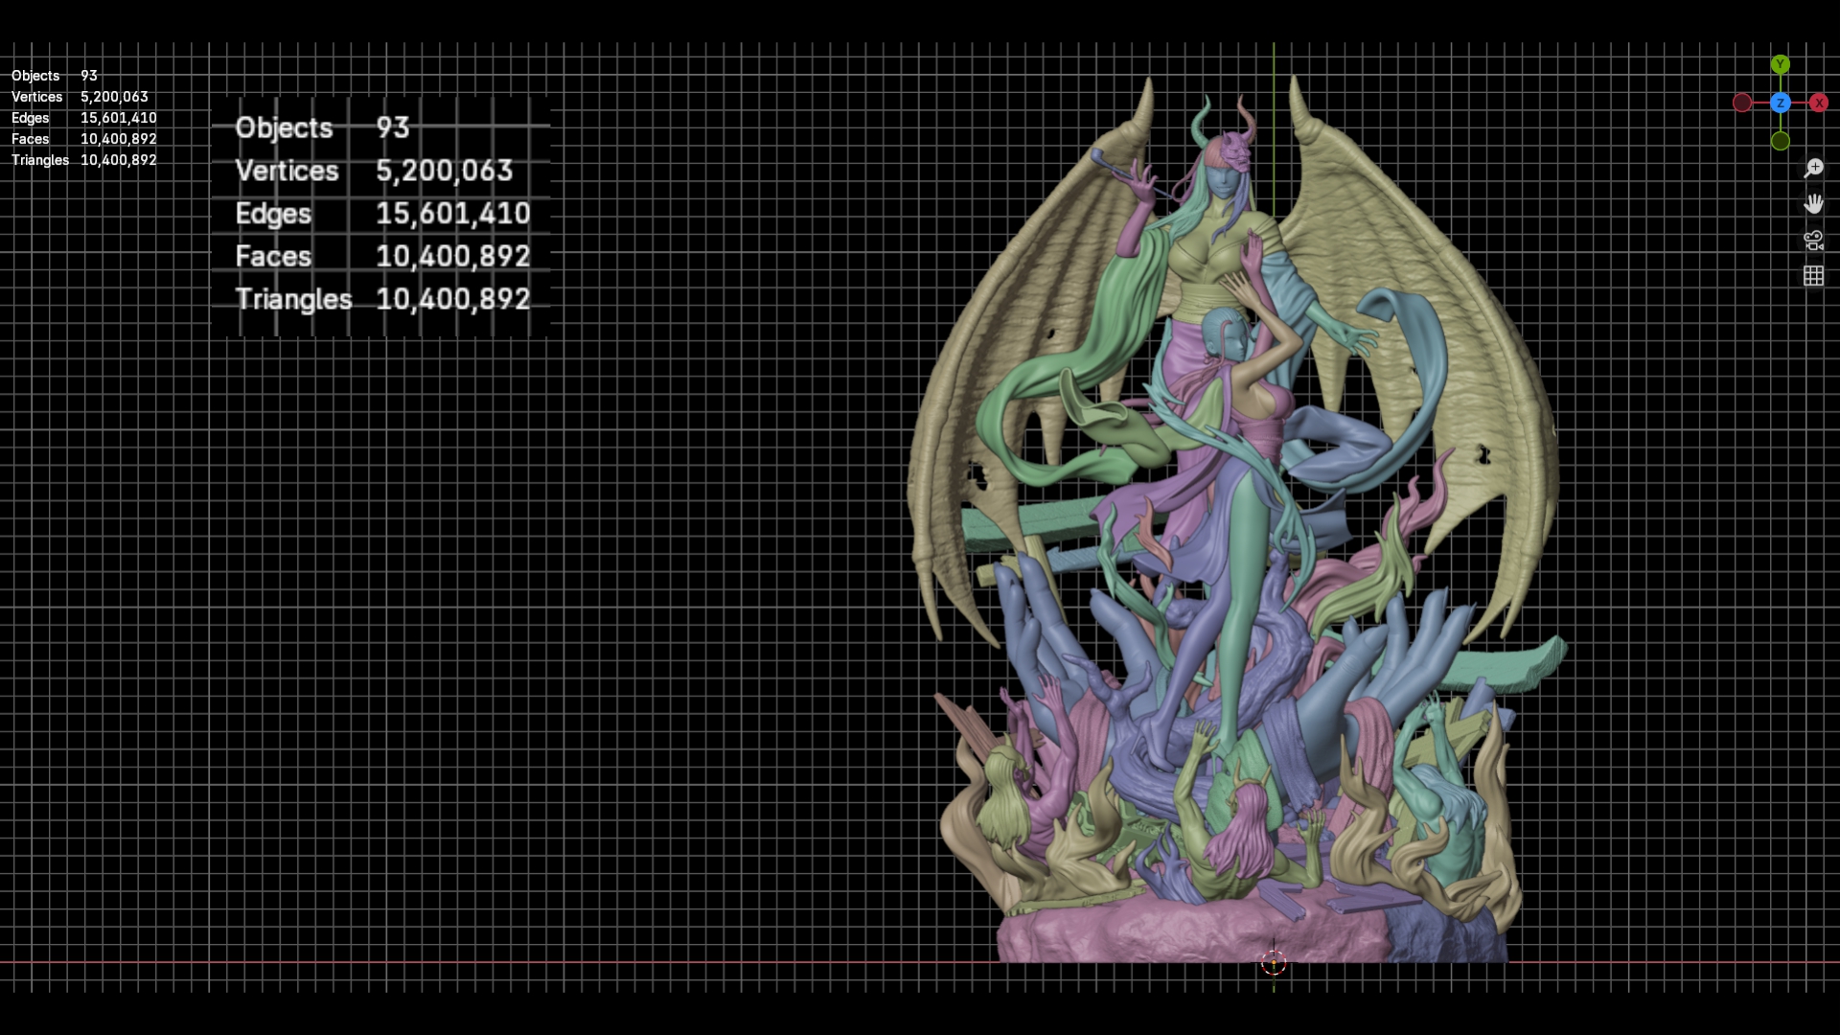Click the green Y axis ball on navigation gizmo

click(1781, 64)
